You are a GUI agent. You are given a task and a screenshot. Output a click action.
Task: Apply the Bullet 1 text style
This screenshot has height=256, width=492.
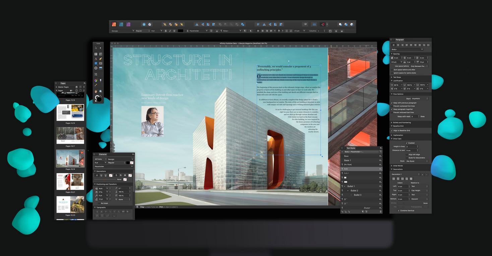pos(361,186)
